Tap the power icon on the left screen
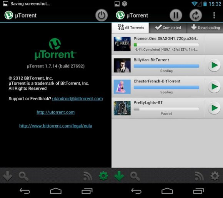 [x=102, y=15]
